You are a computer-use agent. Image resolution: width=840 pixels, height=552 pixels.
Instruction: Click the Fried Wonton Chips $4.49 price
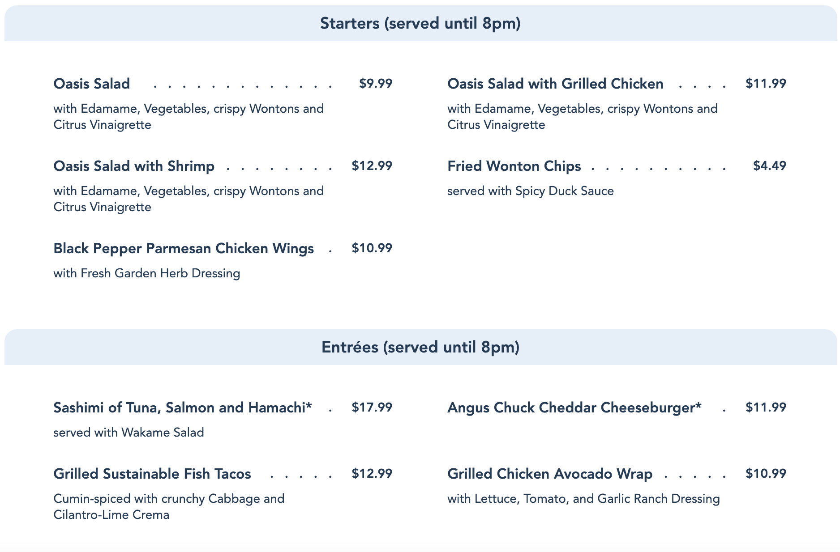(769, 166)
